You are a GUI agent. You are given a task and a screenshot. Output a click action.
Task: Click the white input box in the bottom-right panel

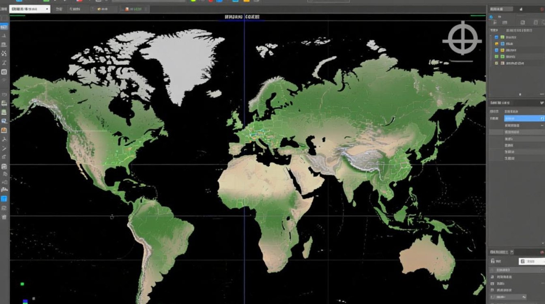click(532, 261)
